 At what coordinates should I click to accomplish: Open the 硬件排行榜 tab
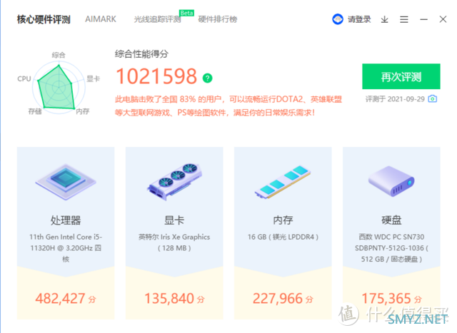coord(217,19)
